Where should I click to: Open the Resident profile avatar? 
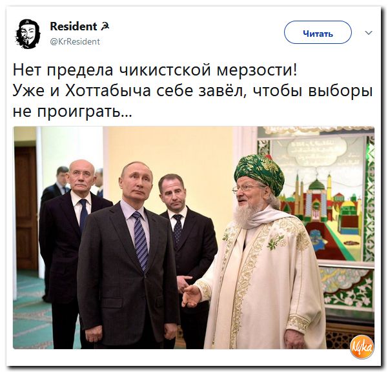(x=28, y=34)
